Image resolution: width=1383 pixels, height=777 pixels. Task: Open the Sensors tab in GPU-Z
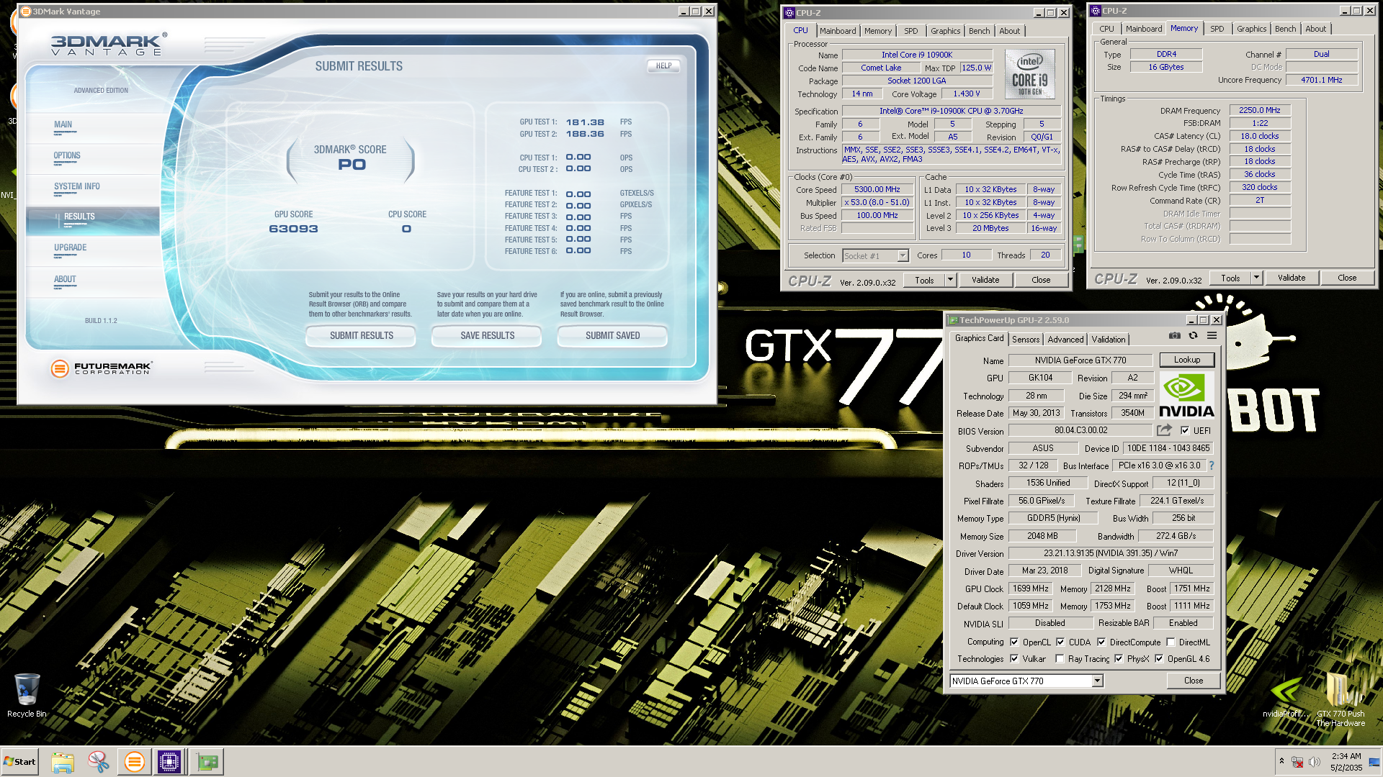click(1026, 340)
